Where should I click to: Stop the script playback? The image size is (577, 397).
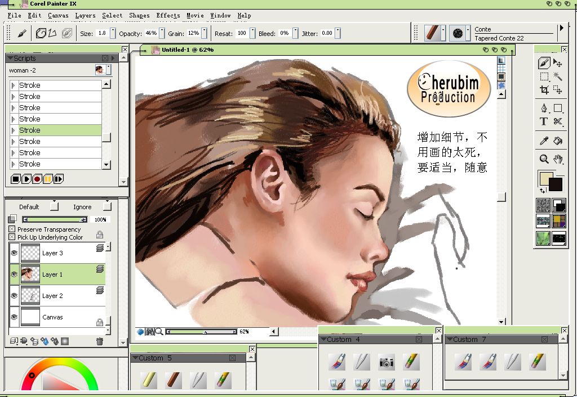(15, 179)
